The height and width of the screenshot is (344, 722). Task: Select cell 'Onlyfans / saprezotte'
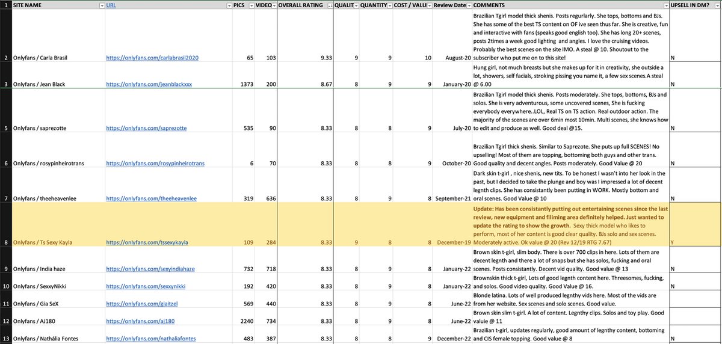58,111
